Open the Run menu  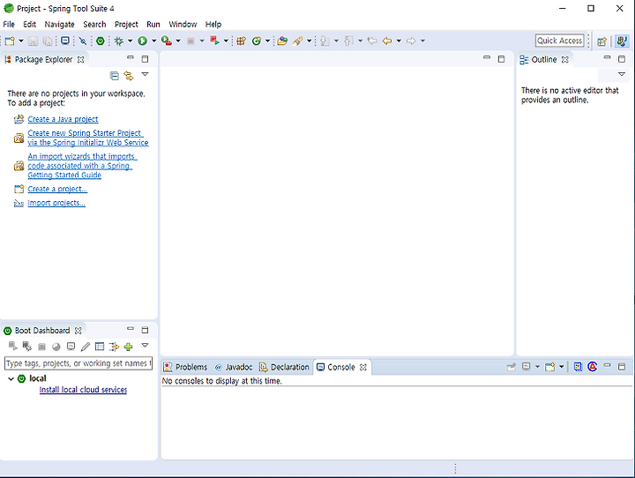coord(153,25)
